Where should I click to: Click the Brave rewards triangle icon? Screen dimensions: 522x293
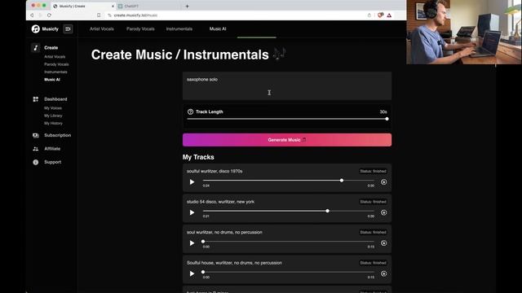coord(389,15)
